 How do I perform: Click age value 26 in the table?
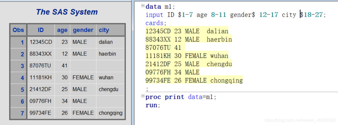[62, 113]
